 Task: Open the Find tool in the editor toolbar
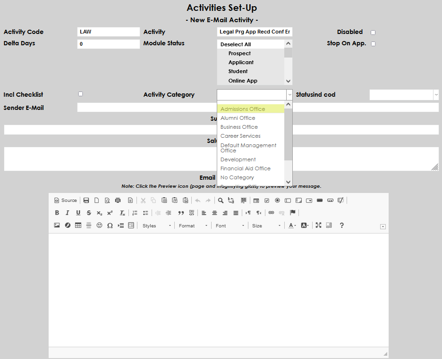[x=220, y=200]
